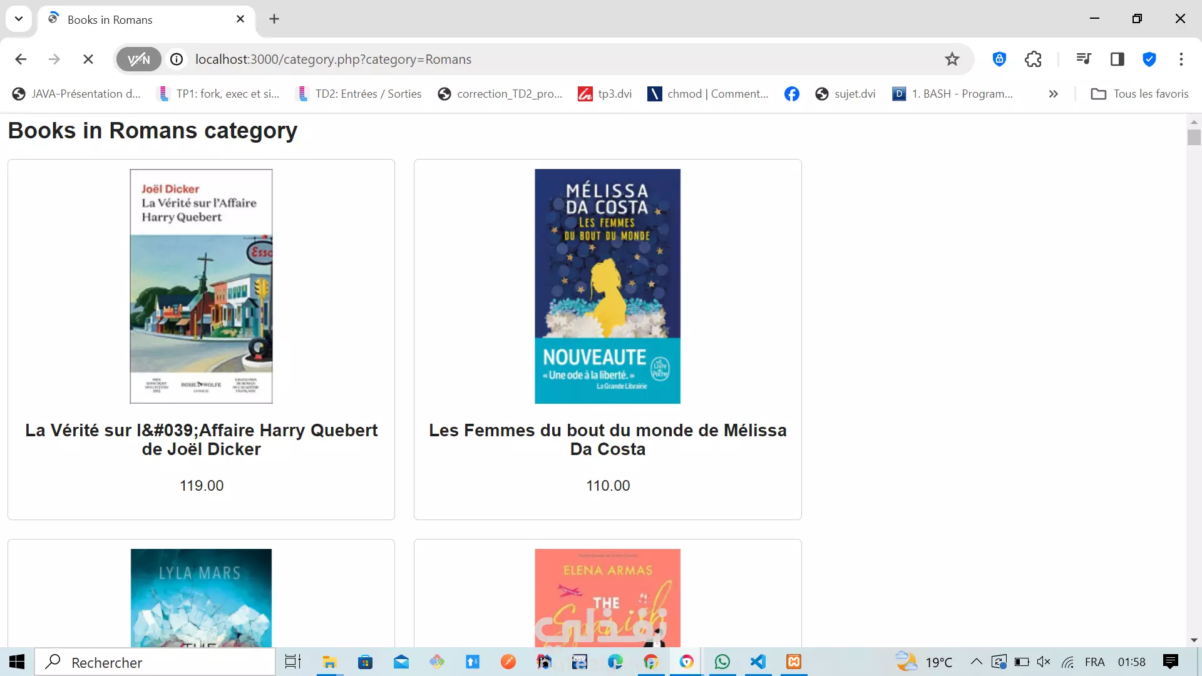Image resolution: width=1202 pixels, height=676 pixels.
Task: Open File Explorer from the taskbar
Action: 329,662
